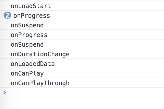
Task: Select the second onSuspend log entry
Action: pos(27,45)
